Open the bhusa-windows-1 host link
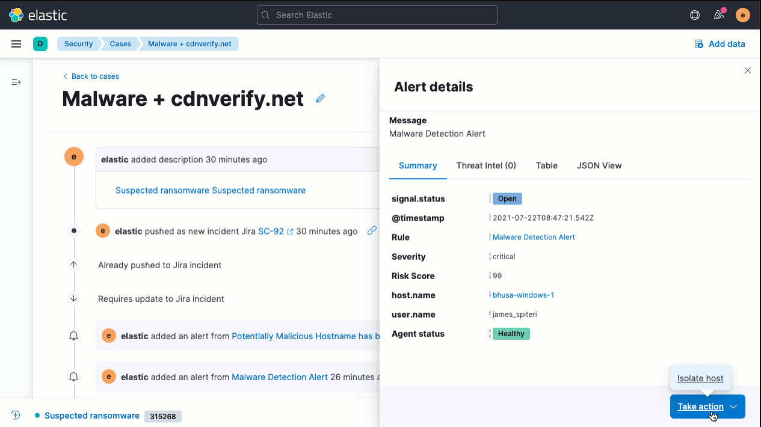Screen dimensions: 761x427 [523, 295]
